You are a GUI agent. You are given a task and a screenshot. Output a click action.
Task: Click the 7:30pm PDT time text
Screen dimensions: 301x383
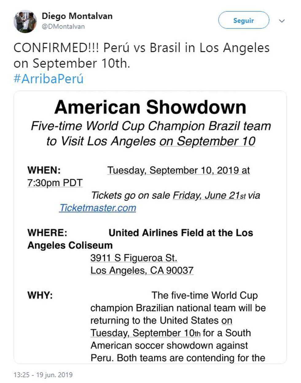pyautogui.click(x=55, y=183)
